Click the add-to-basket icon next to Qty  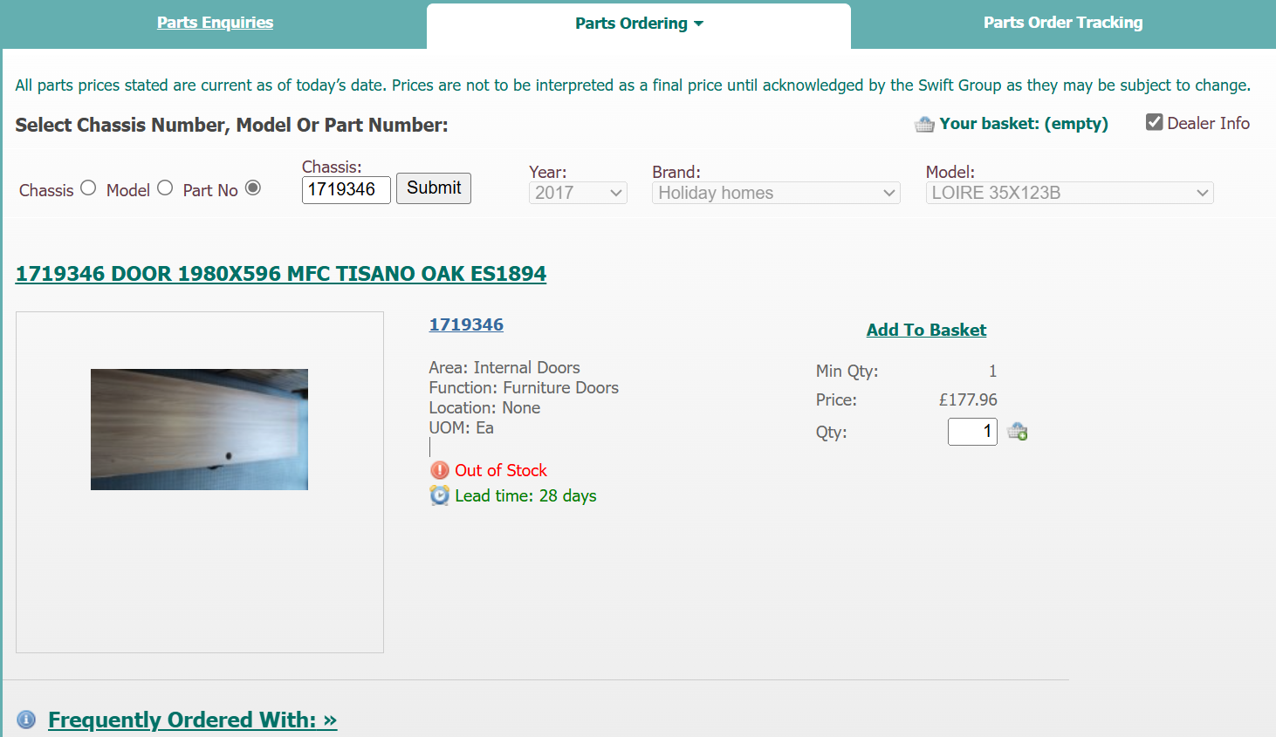tap(1018, 432)
